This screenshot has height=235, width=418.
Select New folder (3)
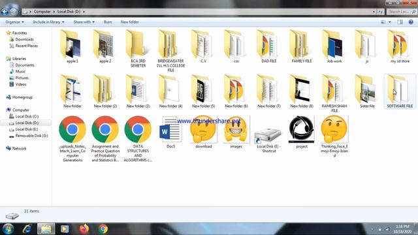pyautogui.click(x=138, y=91)
